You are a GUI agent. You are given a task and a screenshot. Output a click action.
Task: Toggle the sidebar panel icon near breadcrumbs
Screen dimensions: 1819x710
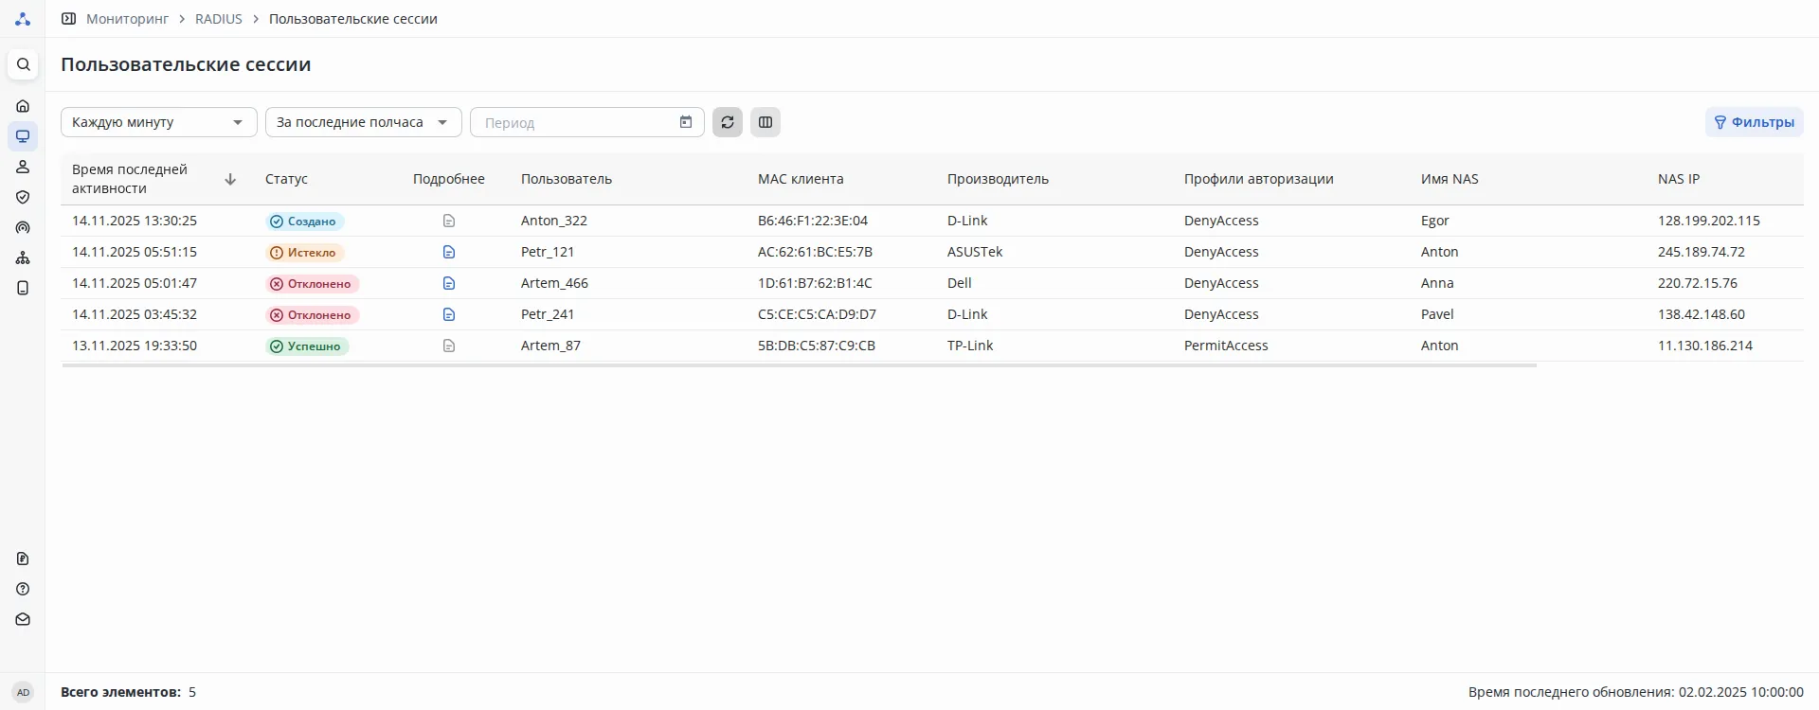tap(68, 19)
